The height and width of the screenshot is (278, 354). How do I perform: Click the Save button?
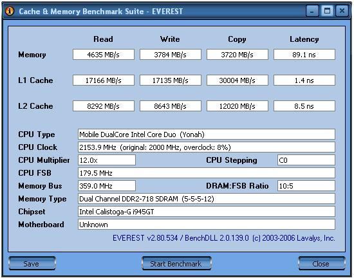coord(32,263)
